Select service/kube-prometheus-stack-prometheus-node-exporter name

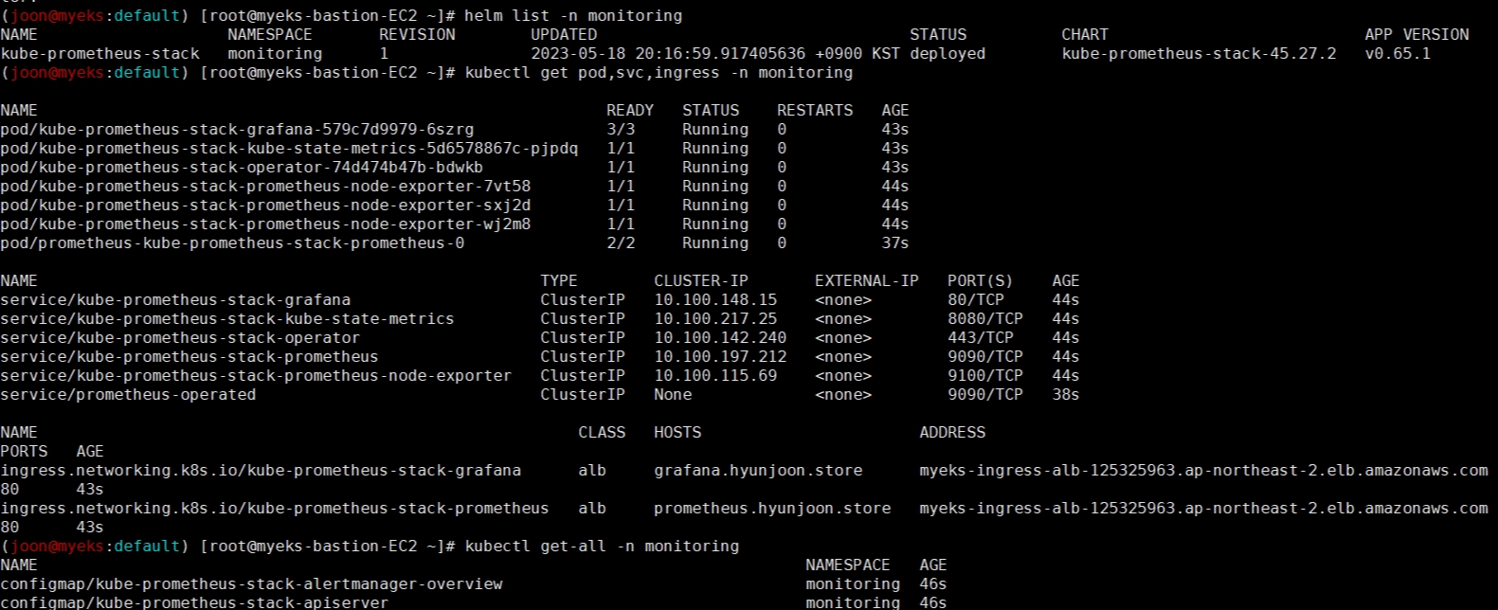click(x=256, y=375)
